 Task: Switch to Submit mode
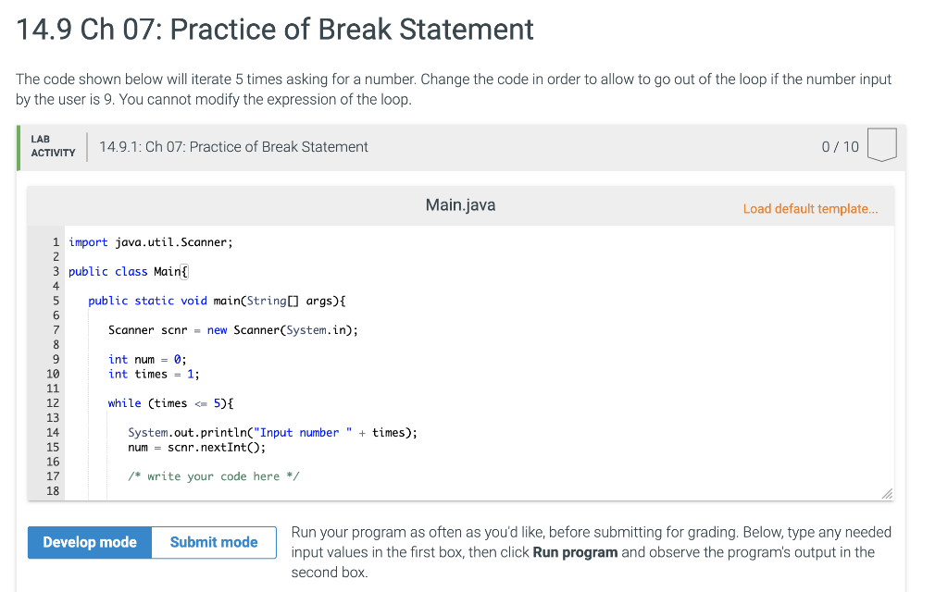pyautogui.click(x=214, y=542)
